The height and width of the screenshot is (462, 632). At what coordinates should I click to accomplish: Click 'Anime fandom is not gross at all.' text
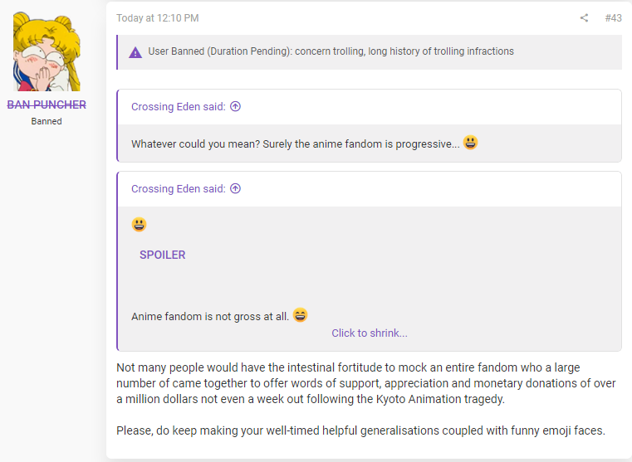pyautogui.click(x=210, y=316)
